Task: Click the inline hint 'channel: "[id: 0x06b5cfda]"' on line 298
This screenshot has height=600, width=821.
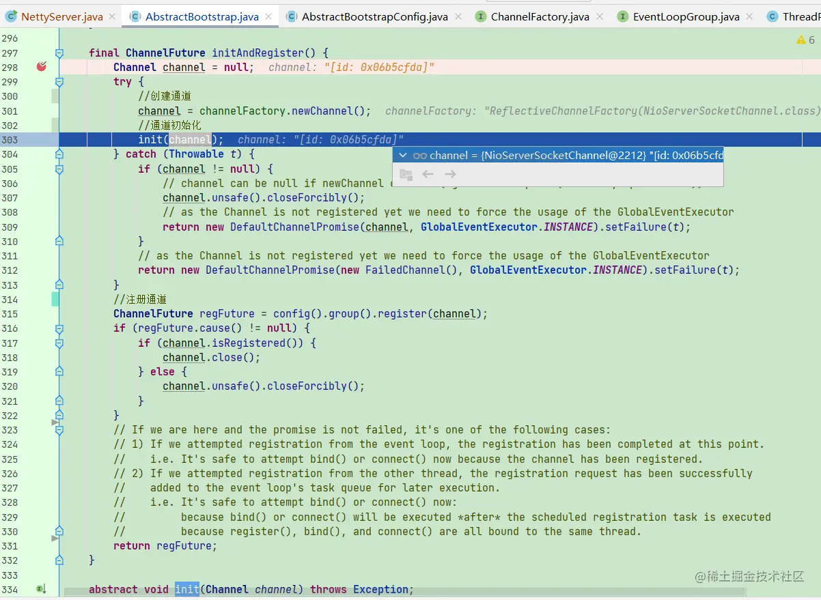Action: pos(352,67)
